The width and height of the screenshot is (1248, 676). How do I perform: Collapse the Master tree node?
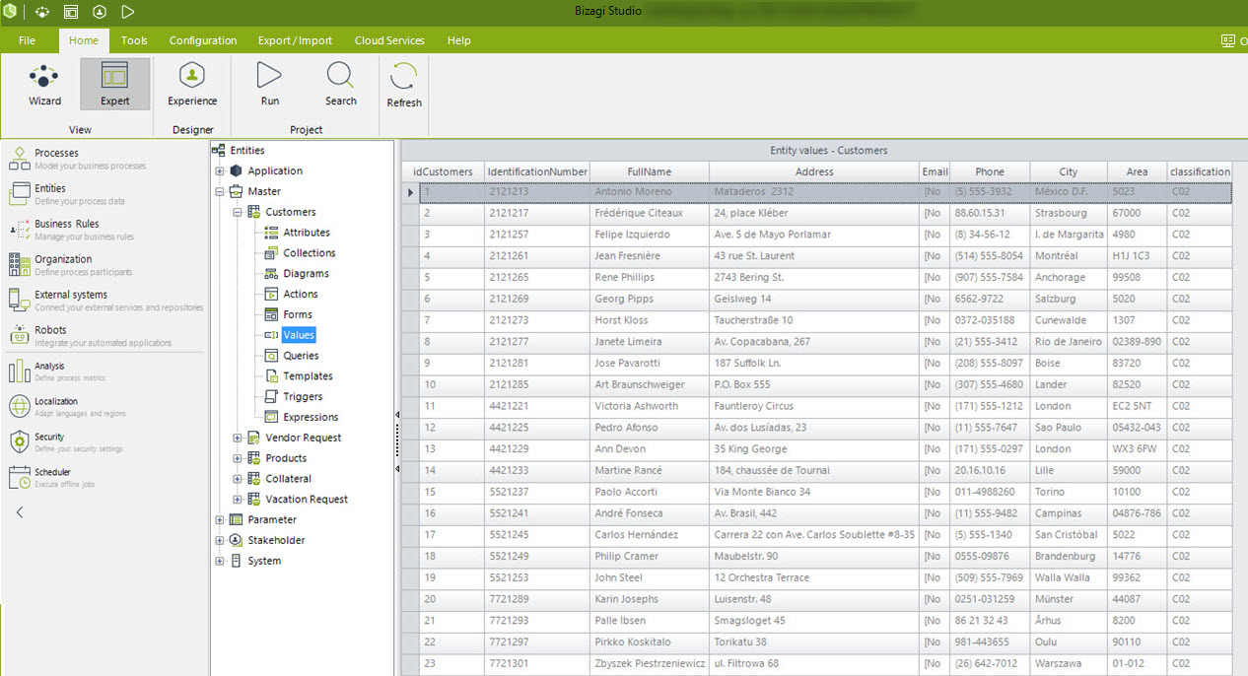(x=220, y=192)
